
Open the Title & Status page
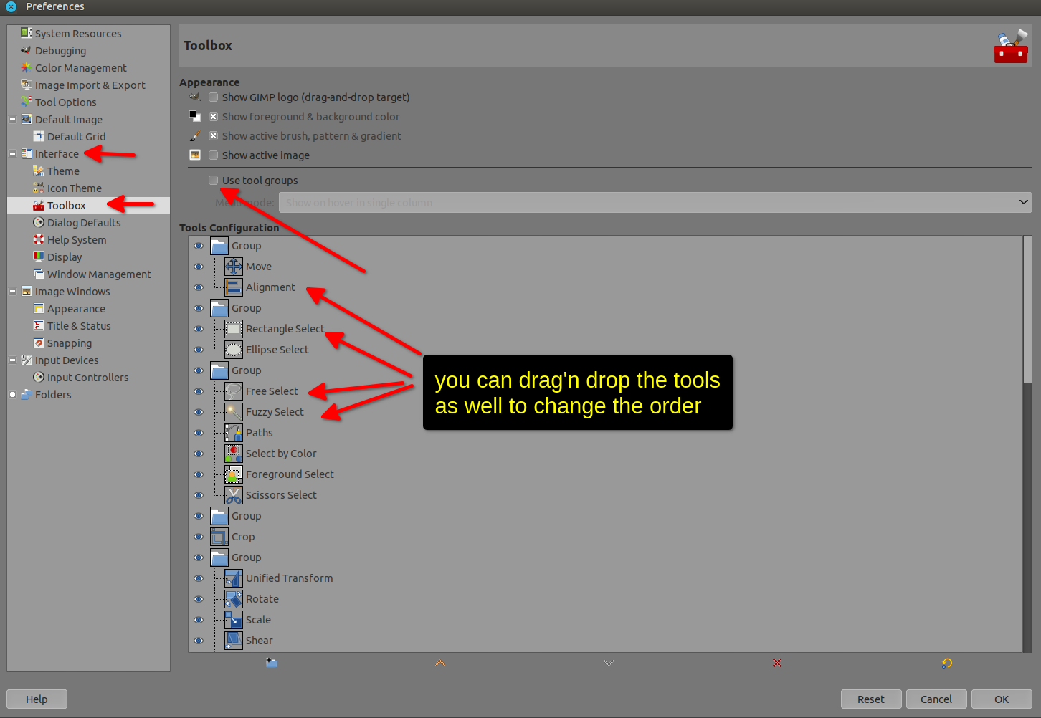coord(79,326)
